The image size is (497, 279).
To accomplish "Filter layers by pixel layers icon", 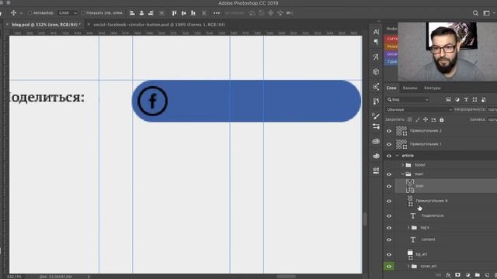I will tap(448, 100).
